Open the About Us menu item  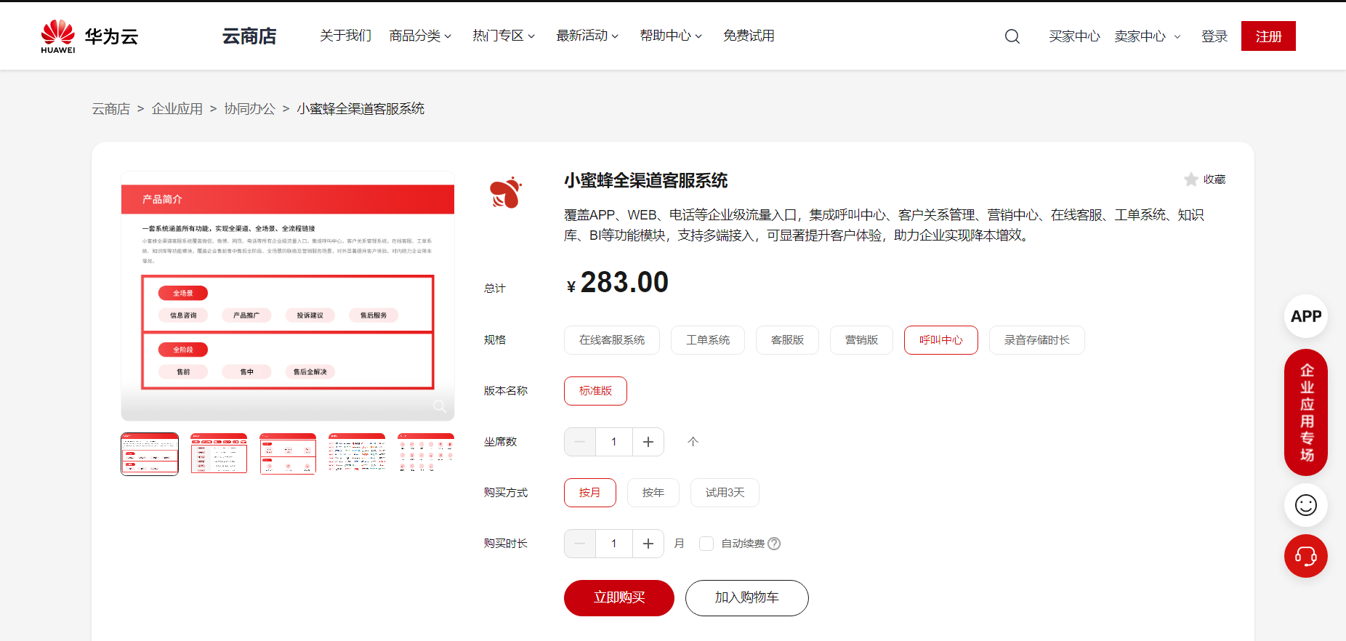(x=345, y=36)
